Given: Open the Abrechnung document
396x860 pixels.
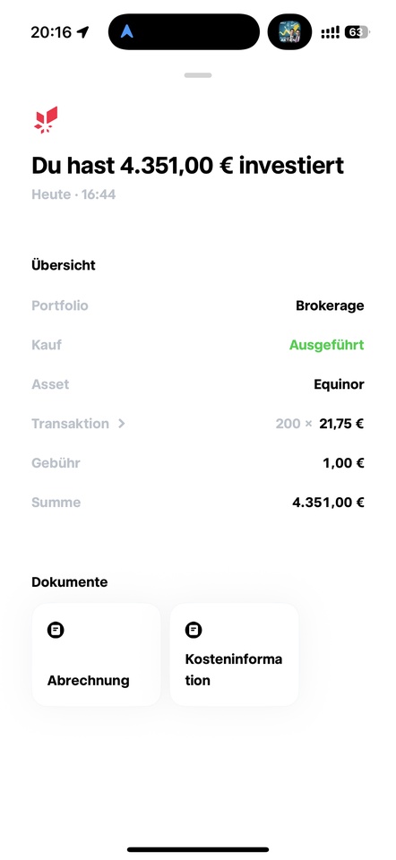Looking at the screenshot, I should click(x=97, y=654).
